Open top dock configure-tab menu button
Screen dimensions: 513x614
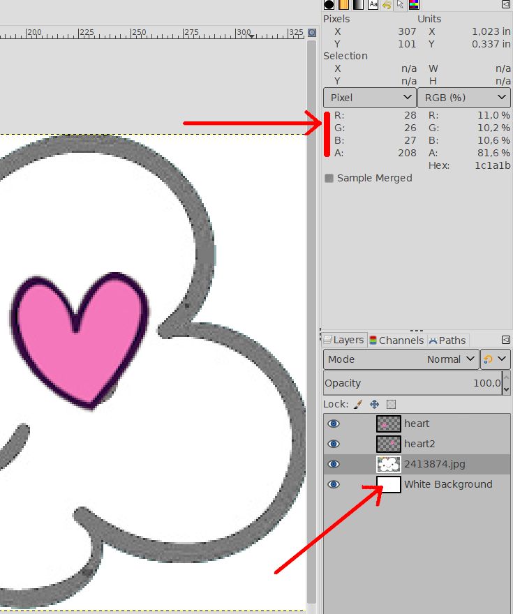pos(505,4)
